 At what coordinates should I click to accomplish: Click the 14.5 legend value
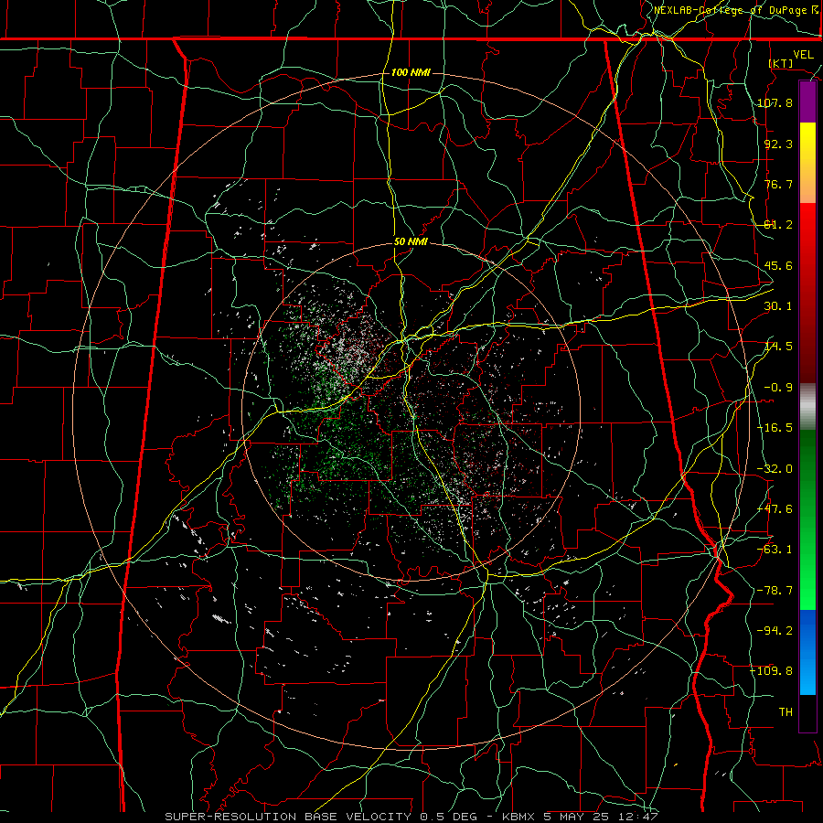[x=778, y=347]
